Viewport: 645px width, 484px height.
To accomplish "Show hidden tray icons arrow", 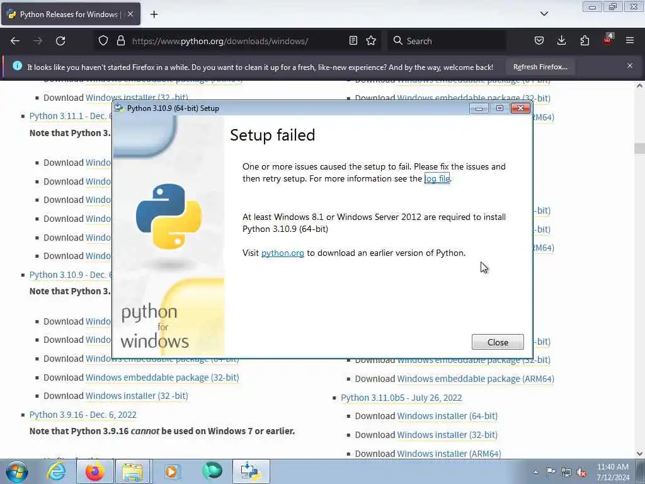I will pos(535,472).
